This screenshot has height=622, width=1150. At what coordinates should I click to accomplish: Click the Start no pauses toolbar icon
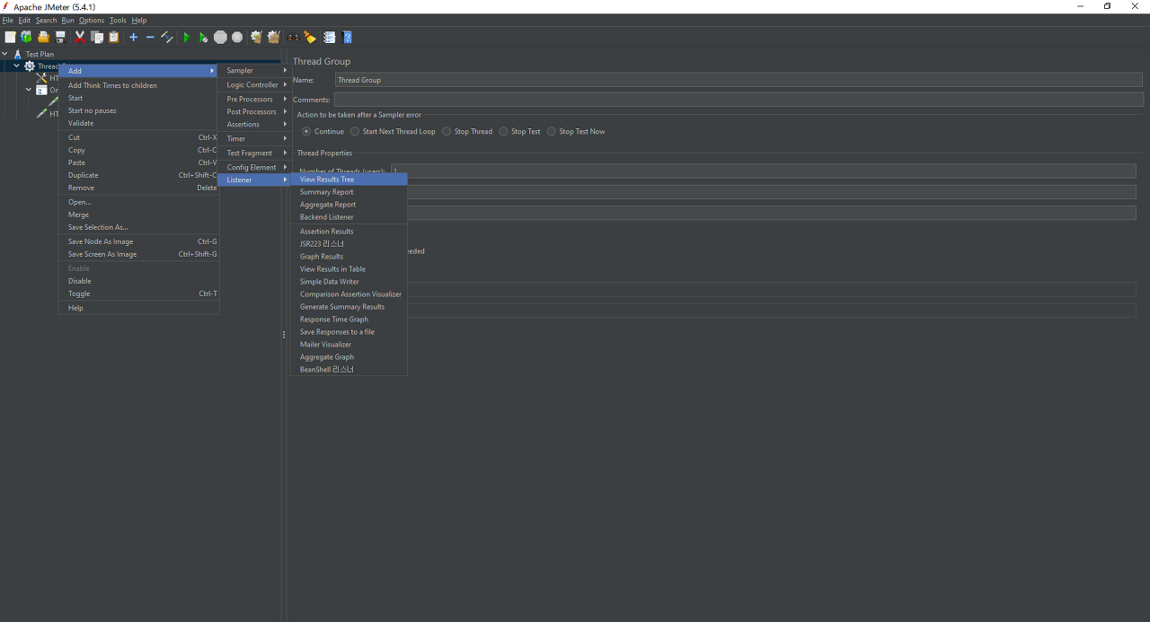203,37
